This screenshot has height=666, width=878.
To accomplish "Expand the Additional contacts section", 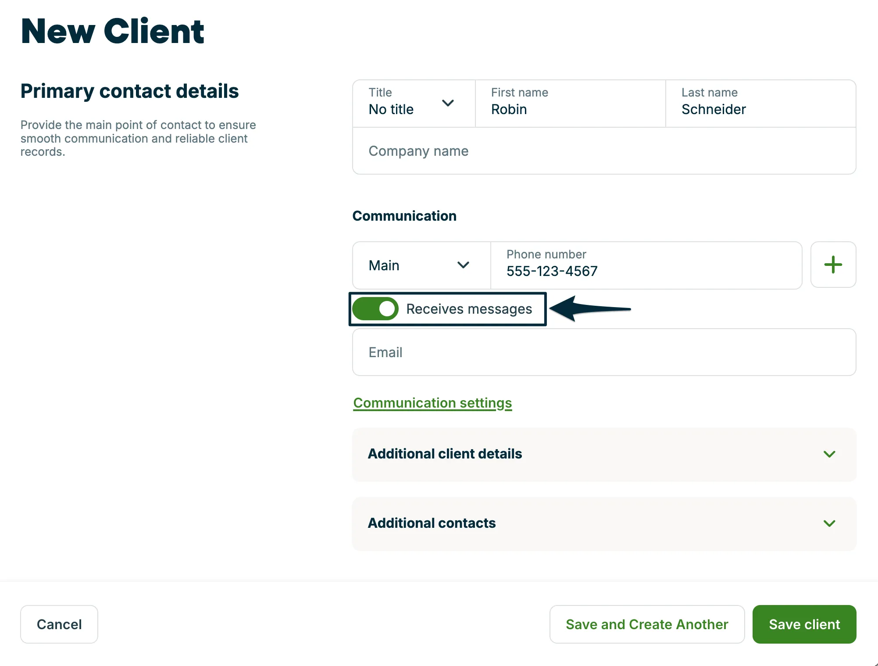I will pyautogui.click(x=604, y=524).
